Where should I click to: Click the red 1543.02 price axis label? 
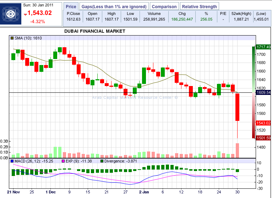(x=263, y=123)
